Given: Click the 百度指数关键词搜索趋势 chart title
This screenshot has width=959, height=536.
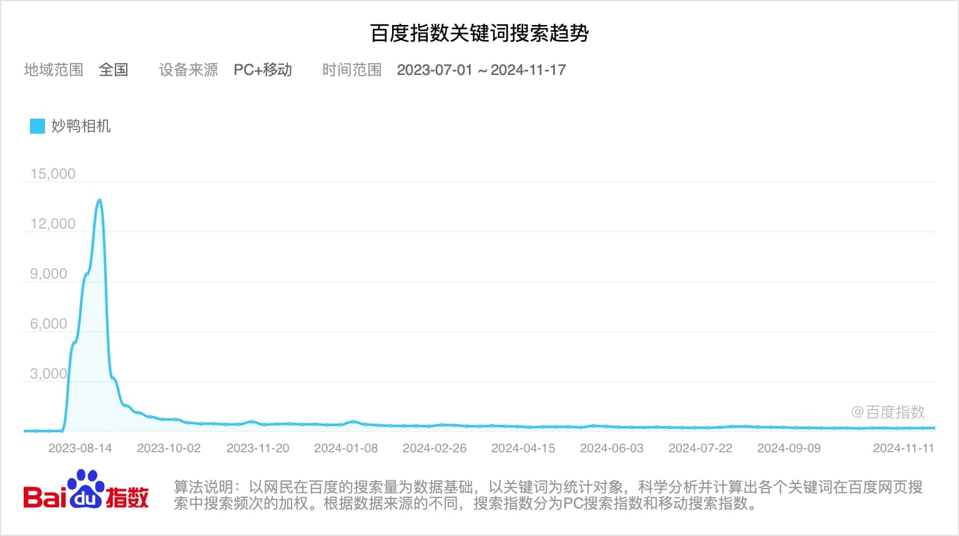Looking at the screenshot, I should point(479,33).
